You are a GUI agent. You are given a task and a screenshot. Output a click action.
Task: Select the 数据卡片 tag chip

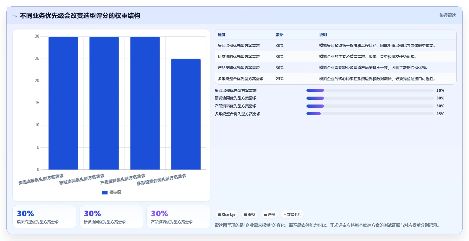[x=292, y=214]
